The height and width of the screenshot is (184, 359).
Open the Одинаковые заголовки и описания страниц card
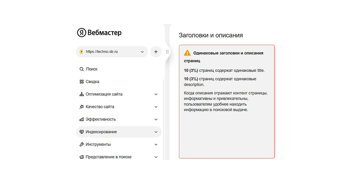(x=227, y=102)
